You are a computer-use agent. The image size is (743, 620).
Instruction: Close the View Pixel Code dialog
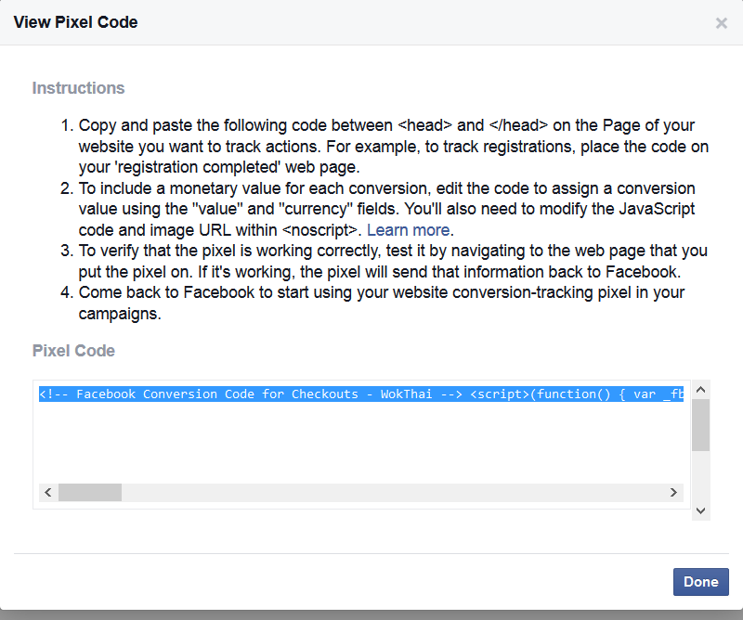pyautogui.click(x=722, y=22)
